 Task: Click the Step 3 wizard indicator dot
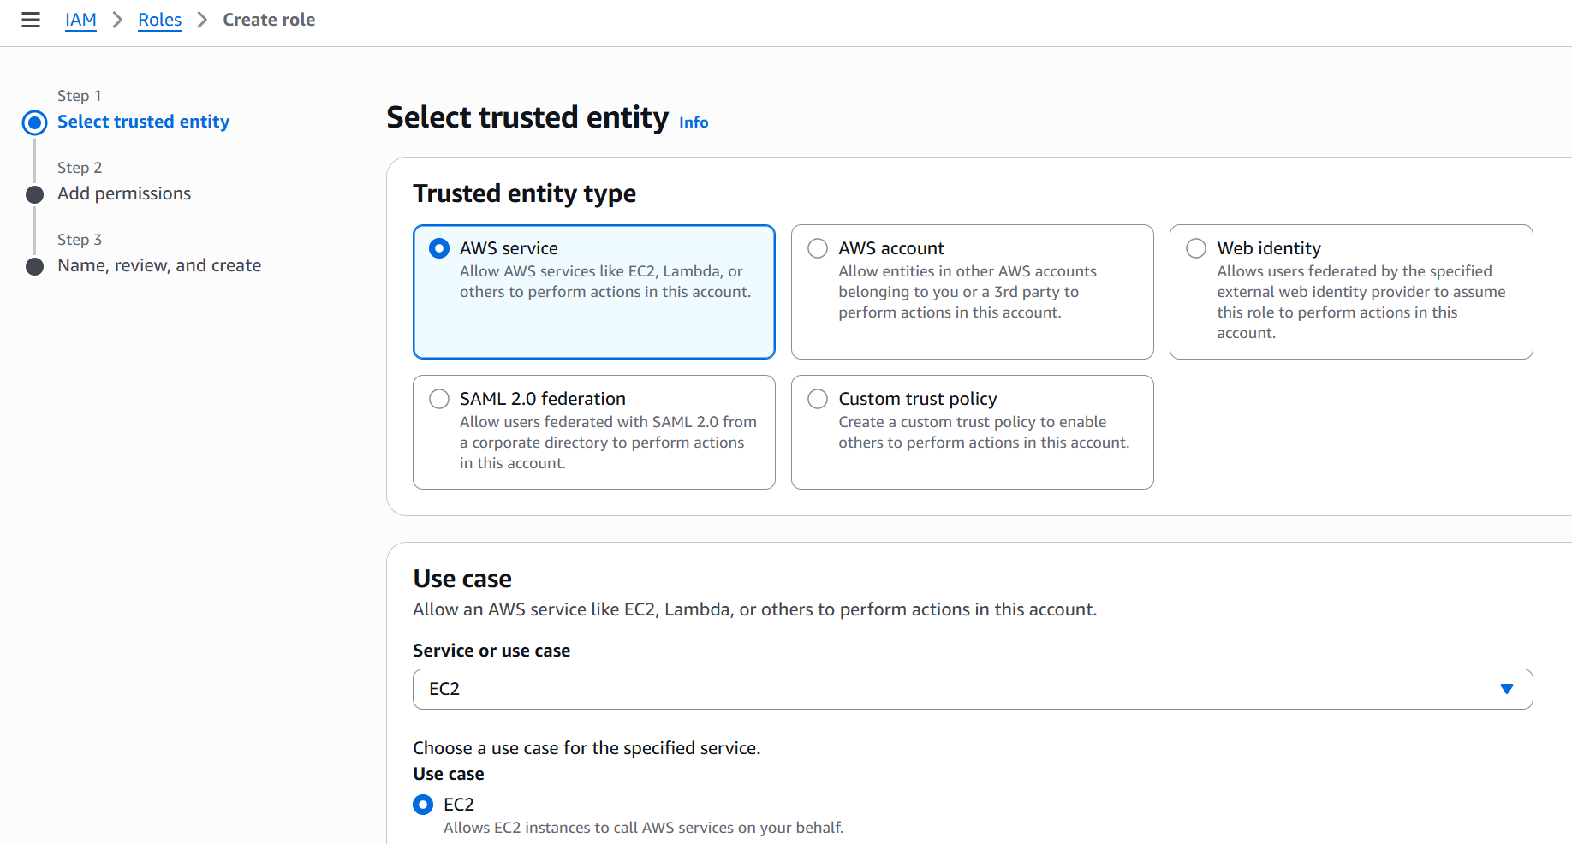(x=35, y=266)
